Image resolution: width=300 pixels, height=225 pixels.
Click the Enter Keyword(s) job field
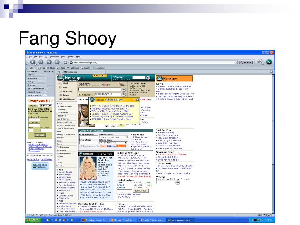pyautogui.click(x=88, y=137)
